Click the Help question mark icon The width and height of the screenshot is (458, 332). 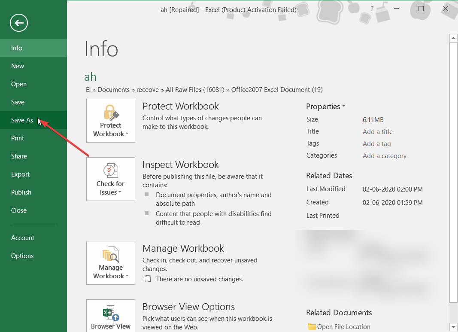coord(372,9)
